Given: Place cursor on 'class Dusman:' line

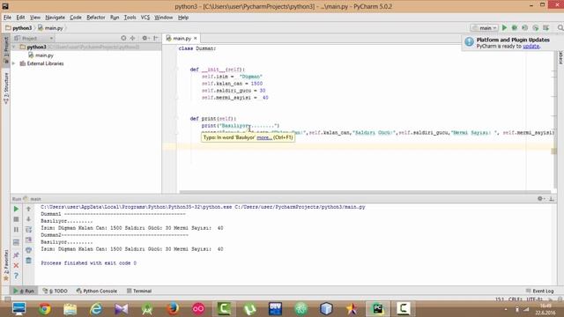Looking at the screenshot, I should tap(197, 48).
